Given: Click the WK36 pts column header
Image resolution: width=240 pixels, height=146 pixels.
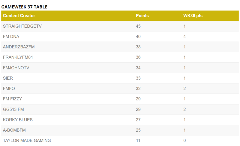Looking at the screenshot, I should (193, 16).
